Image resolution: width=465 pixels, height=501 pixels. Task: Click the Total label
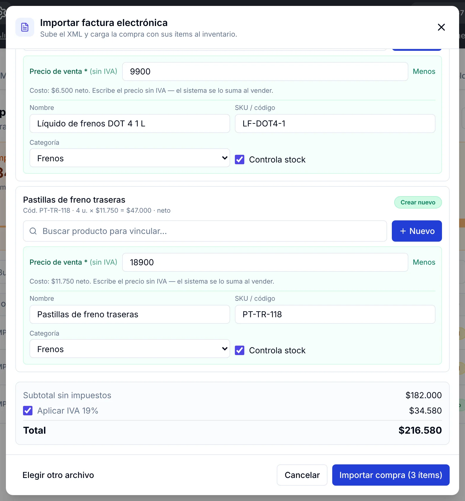coord(35,430)
